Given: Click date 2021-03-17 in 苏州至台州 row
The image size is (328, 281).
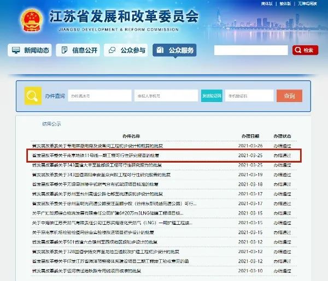Looking at the screenshot, I should pyautogui.click(x=250, y=194).
